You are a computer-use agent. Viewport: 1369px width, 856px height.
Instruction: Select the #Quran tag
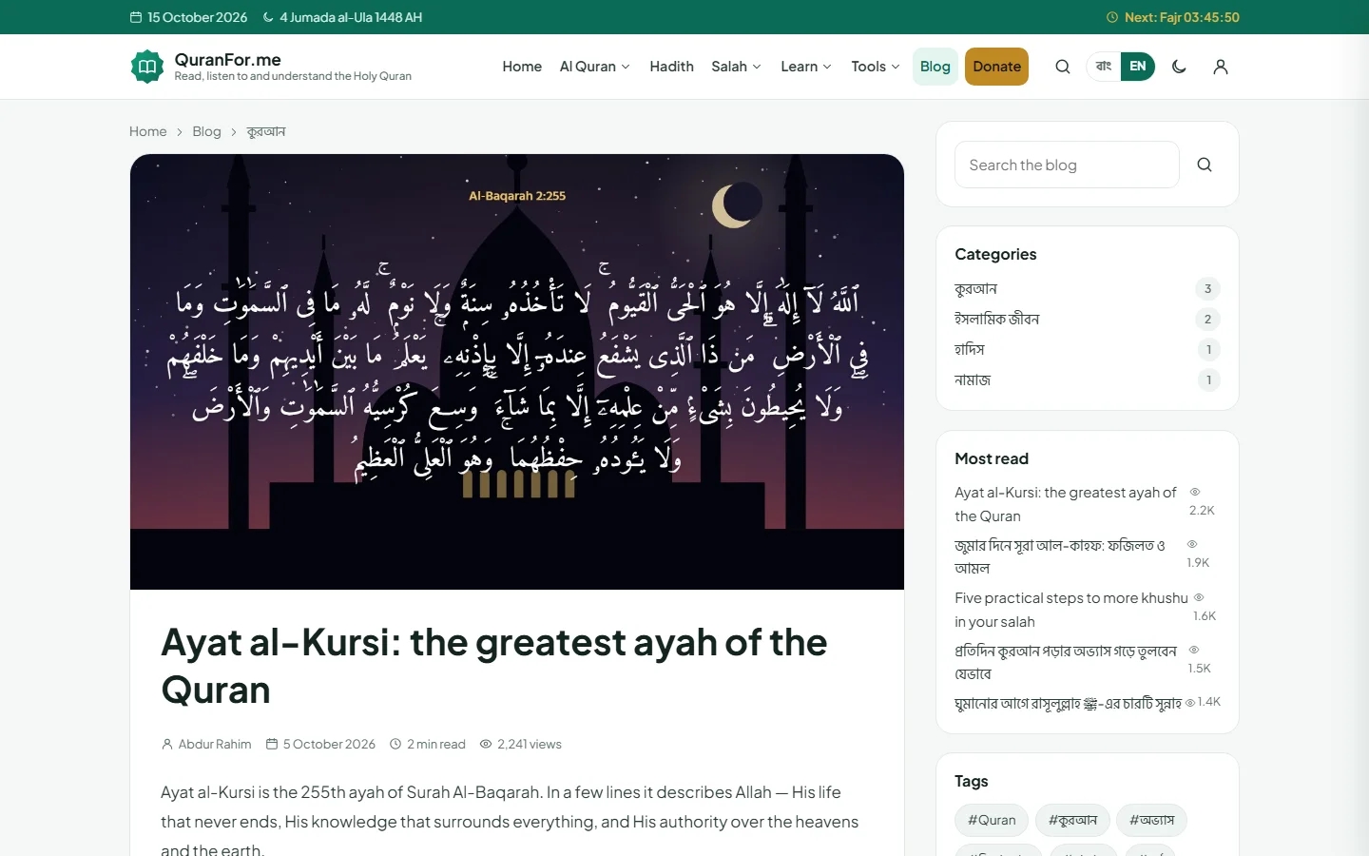(992, 820)
